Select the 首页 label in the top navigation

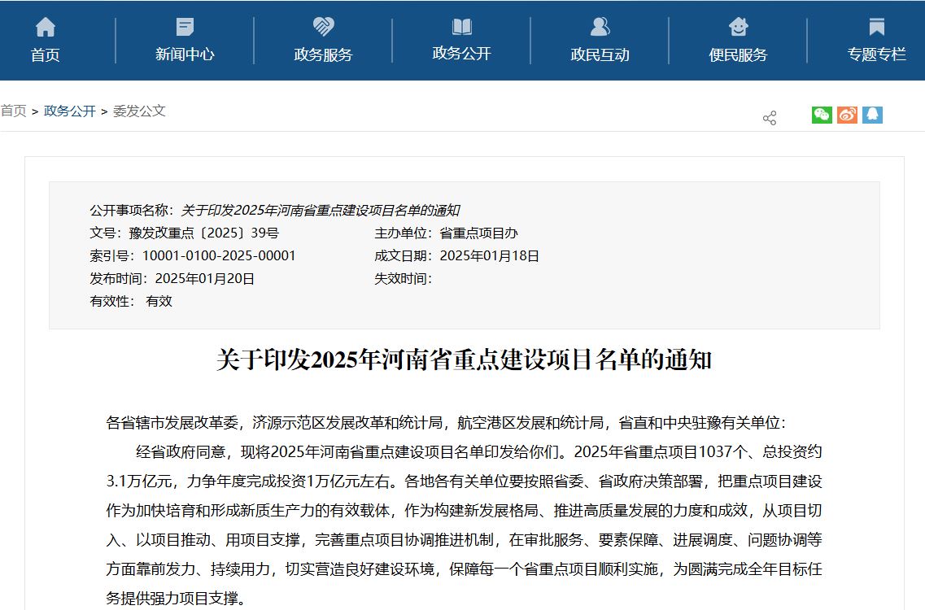tap(46, 55)
